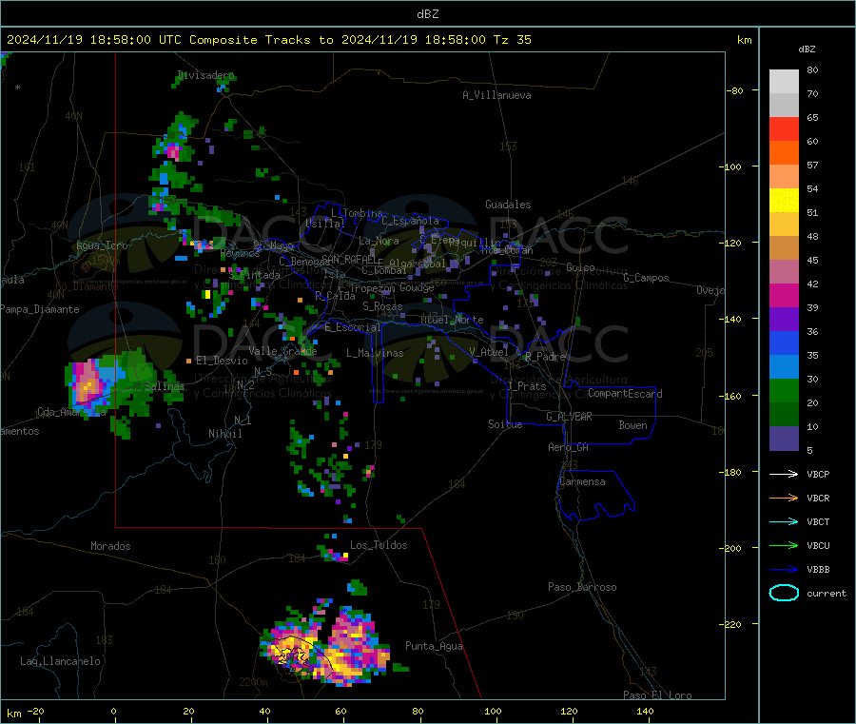Click the Agua_Toro map label

point(102,245)
